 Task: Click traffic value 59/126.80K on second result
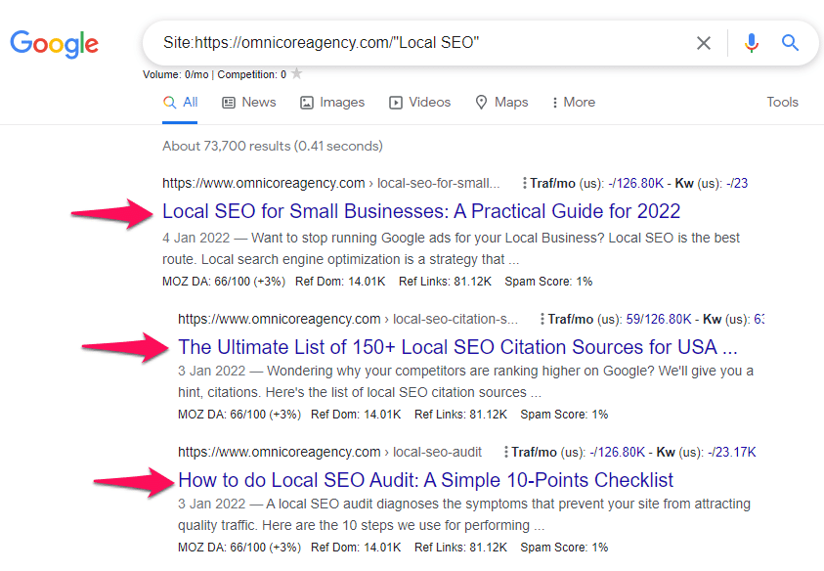(x=659, y=319)
